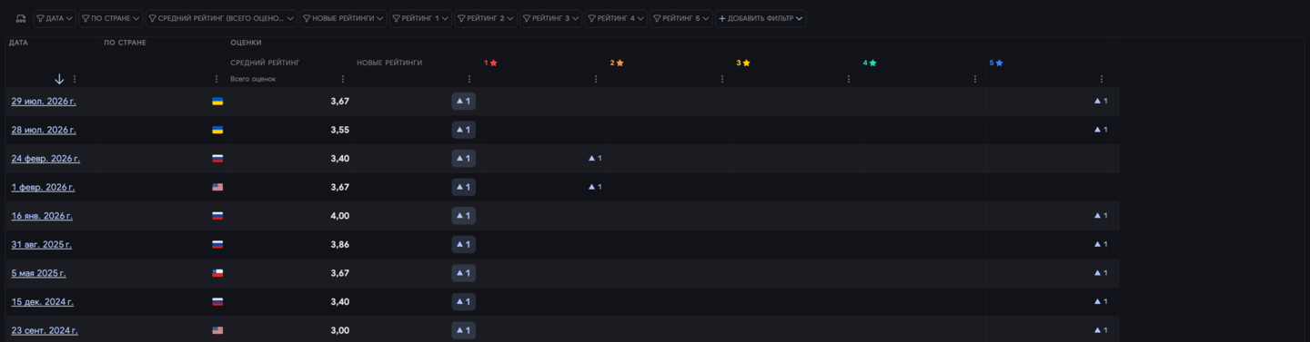The width and height of the screenshot is (1310, 342).
Task: Click the US flag in the 1 февр. 2026 row
Action: click(217, 187)
